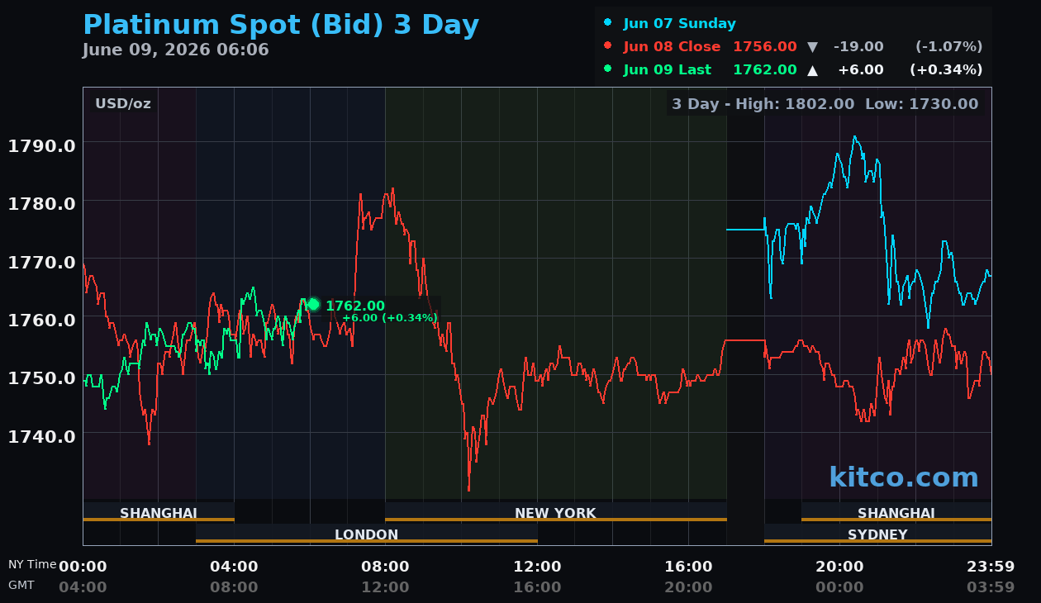Click the green dot for Jun 09 Last

609,69
